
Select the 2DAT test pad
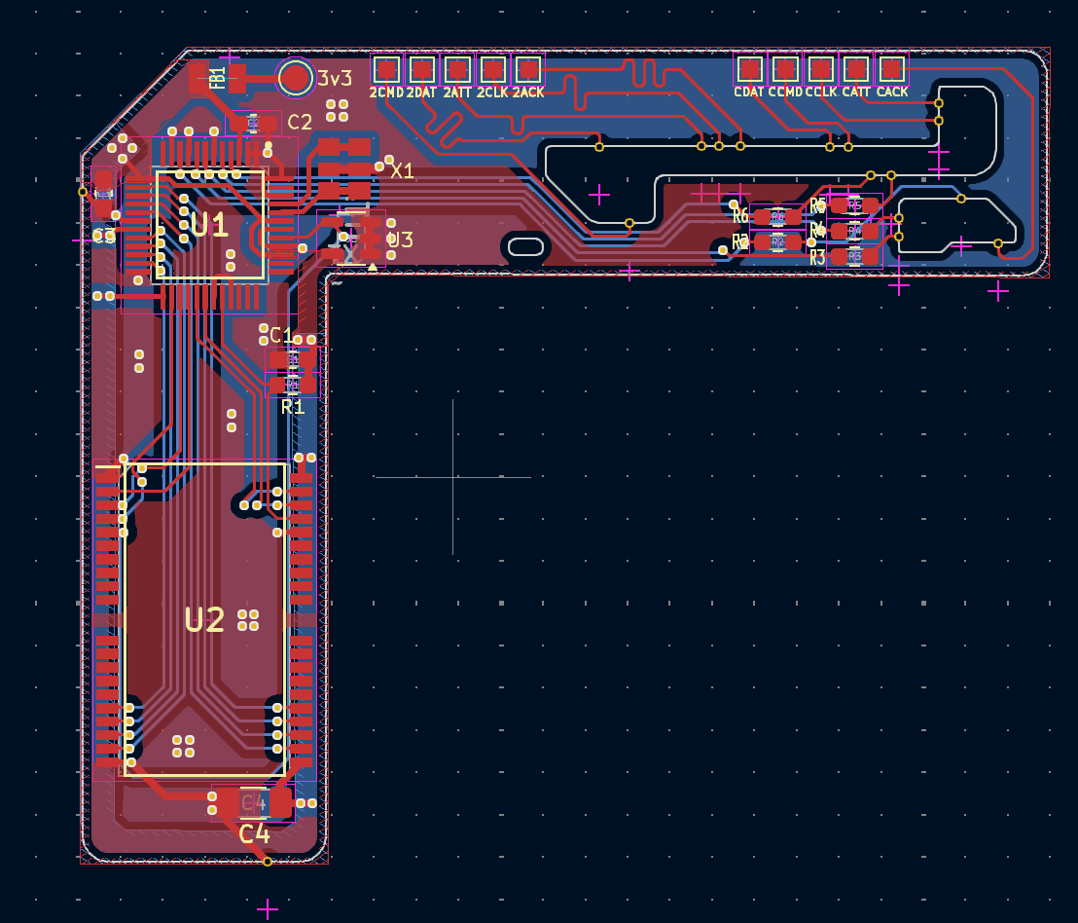422,69
